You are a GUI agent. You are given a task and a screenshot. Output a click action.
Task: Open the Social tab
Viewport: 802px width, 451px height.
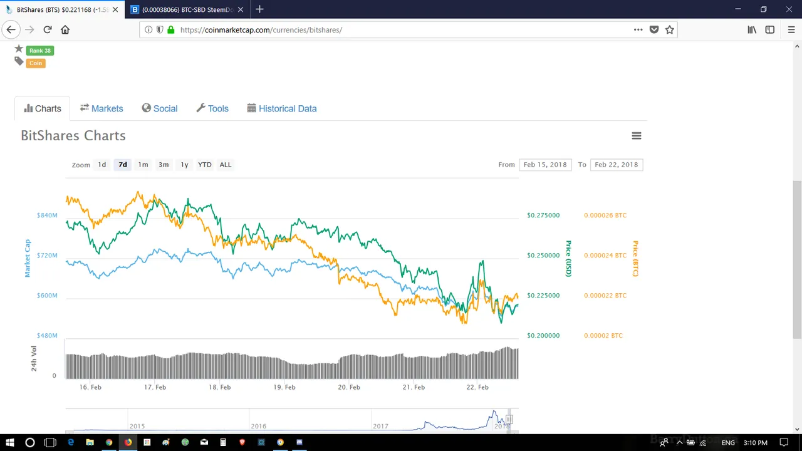160,108
